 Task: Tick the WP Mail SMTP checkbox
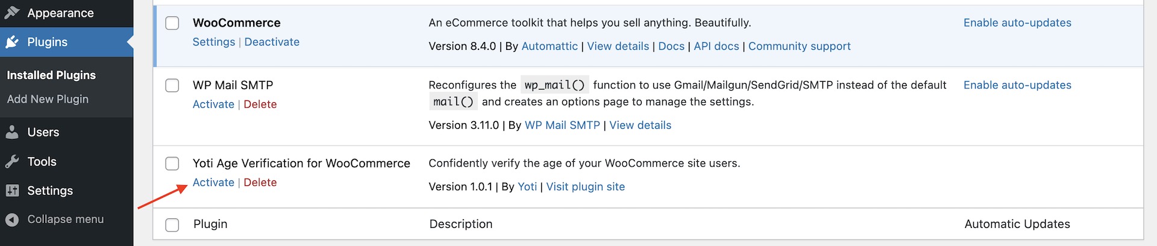(172, 85)
